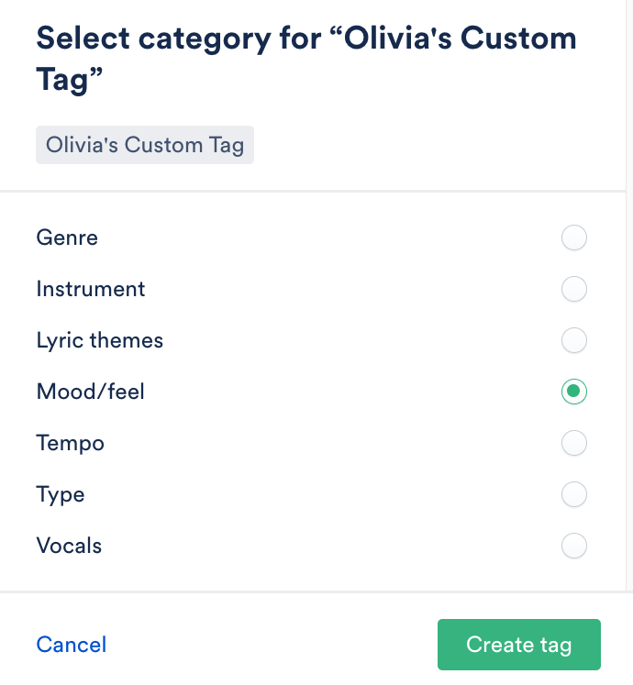Choose the Instrument radio option
Viewport: 633px width, 685px height.
coord(574,290)
